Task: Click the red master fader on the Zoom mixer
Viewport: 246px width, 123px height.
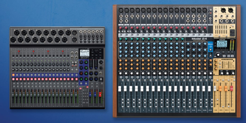Action: point(100,94)
